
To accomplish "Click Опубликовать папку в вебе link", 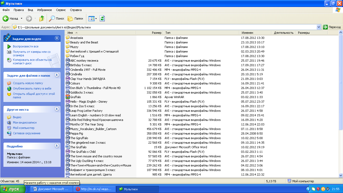I will pyautogui.click(x=32, y=88).
